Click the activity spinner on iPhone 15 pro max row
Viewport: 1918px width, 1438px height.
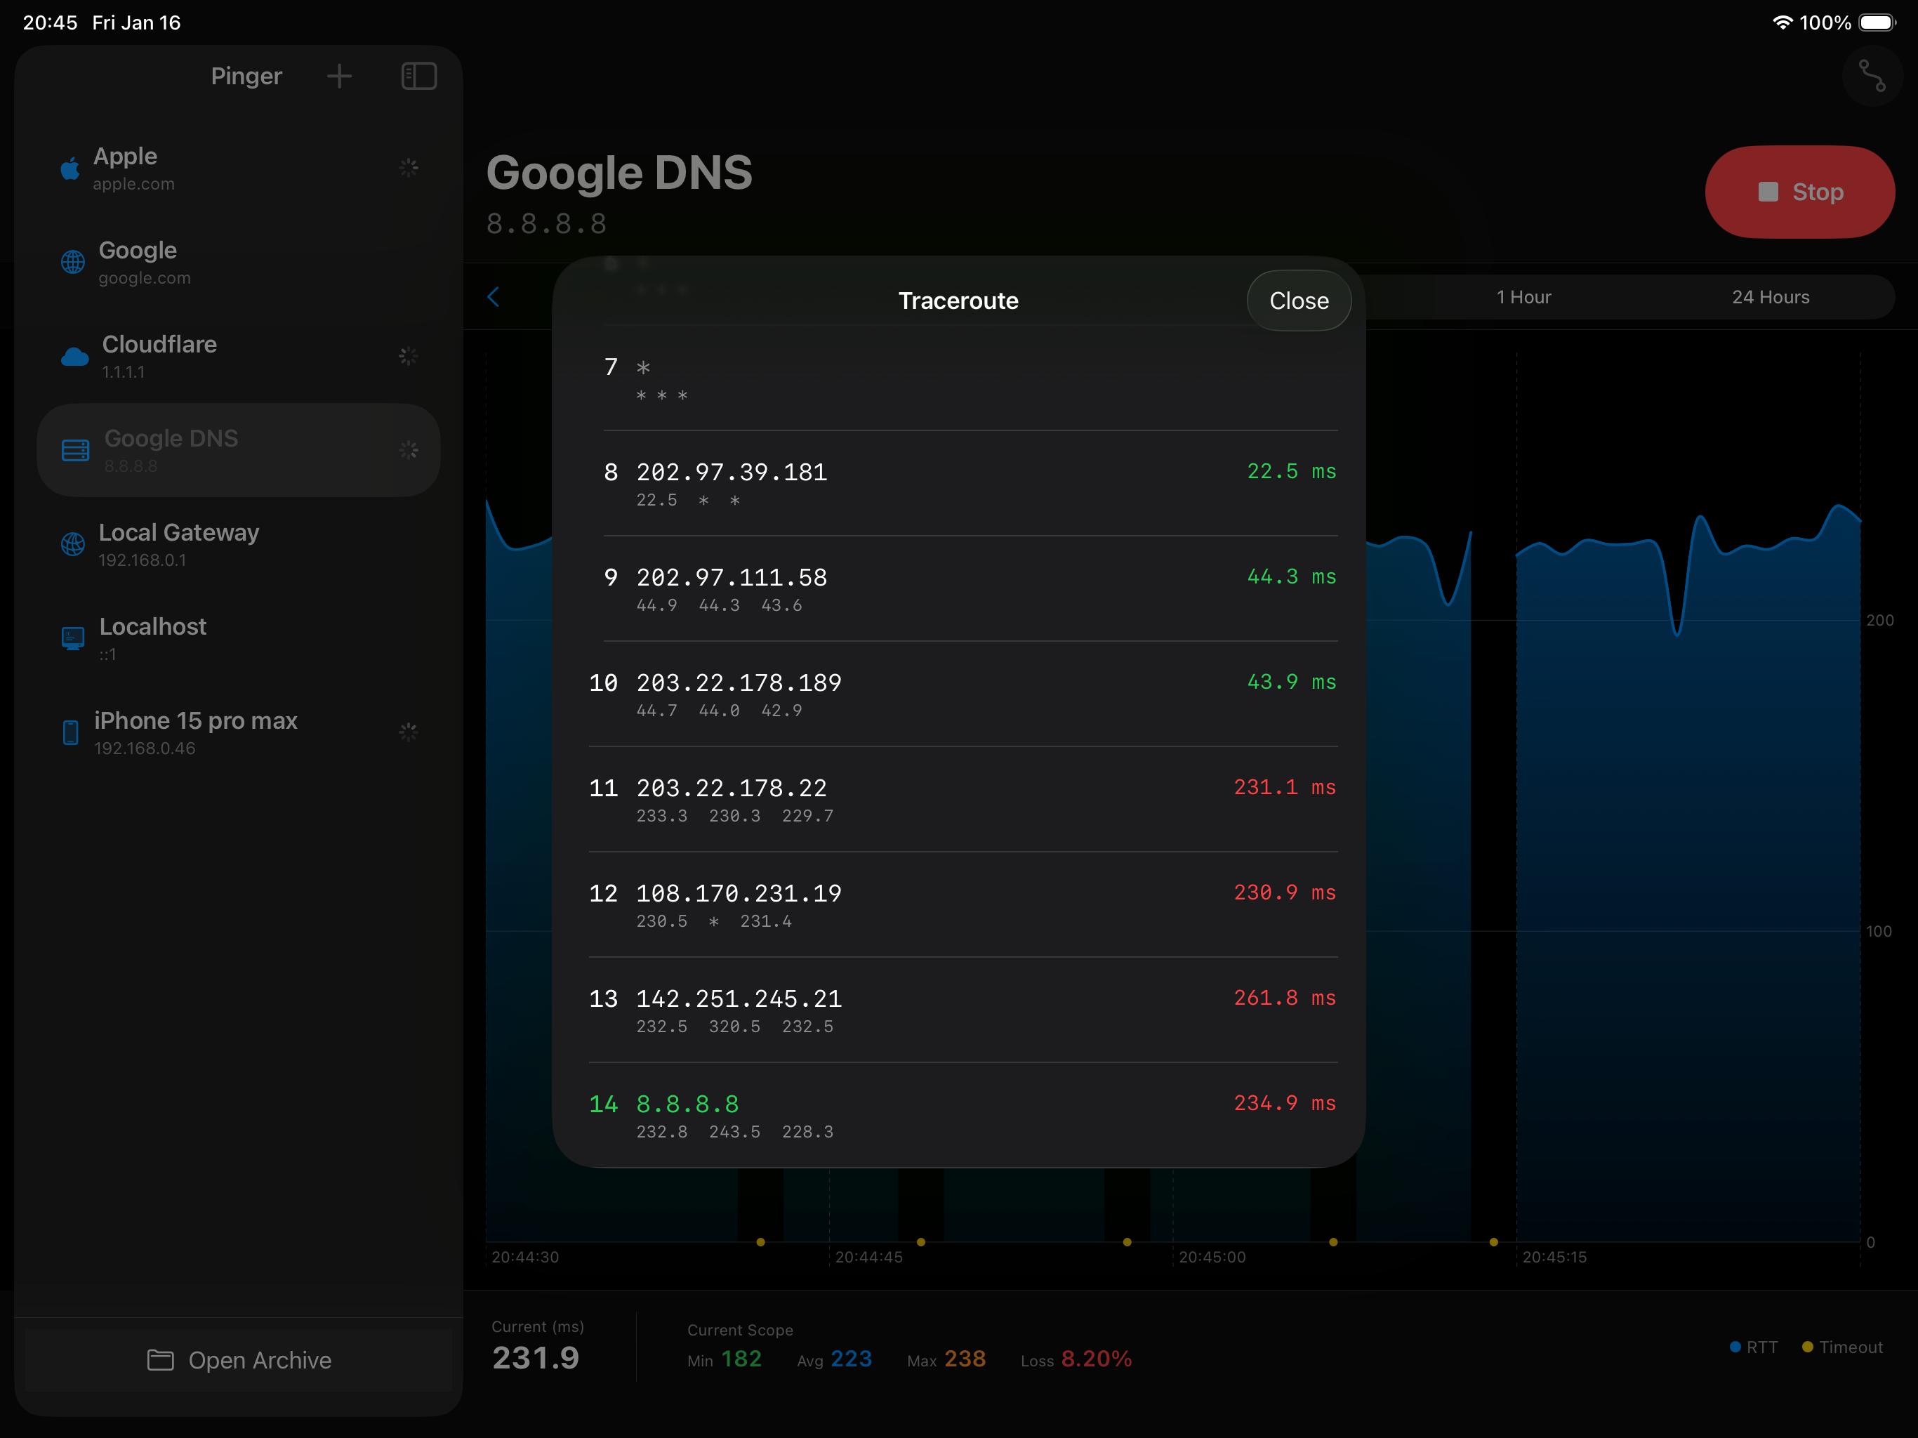tap(409, 732)
